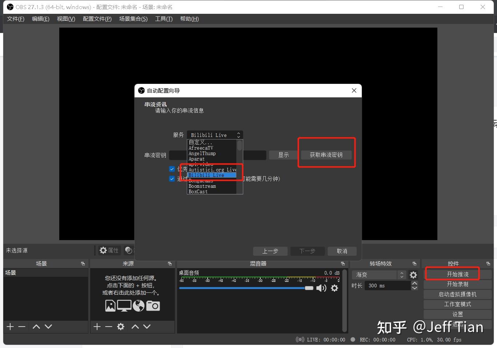
Task: Open the 服务 Bilibili Live combo box
Action: click(x=215, y=135)
